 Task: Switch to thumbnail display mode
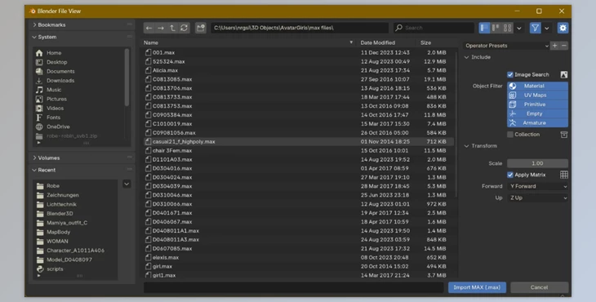(508, 28)
